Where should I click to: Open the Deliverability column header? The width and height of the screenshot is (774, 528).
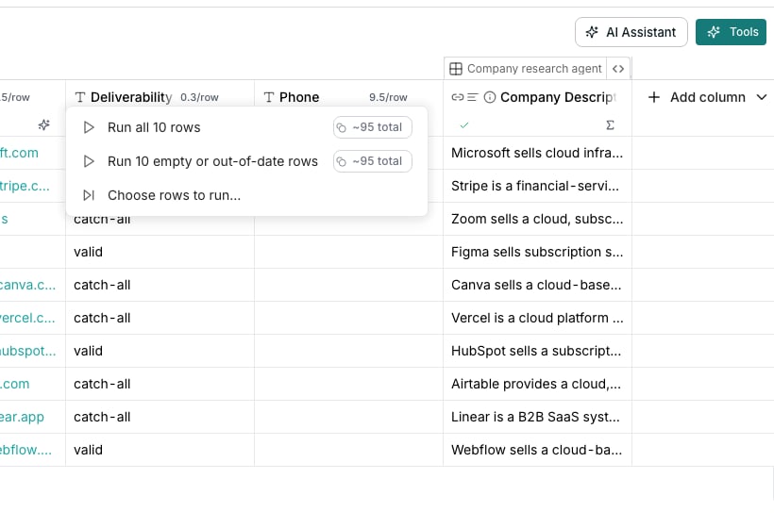click(131, 97)
